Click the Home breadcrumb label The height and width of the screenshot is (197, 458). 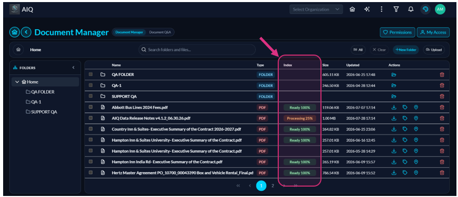35,50
